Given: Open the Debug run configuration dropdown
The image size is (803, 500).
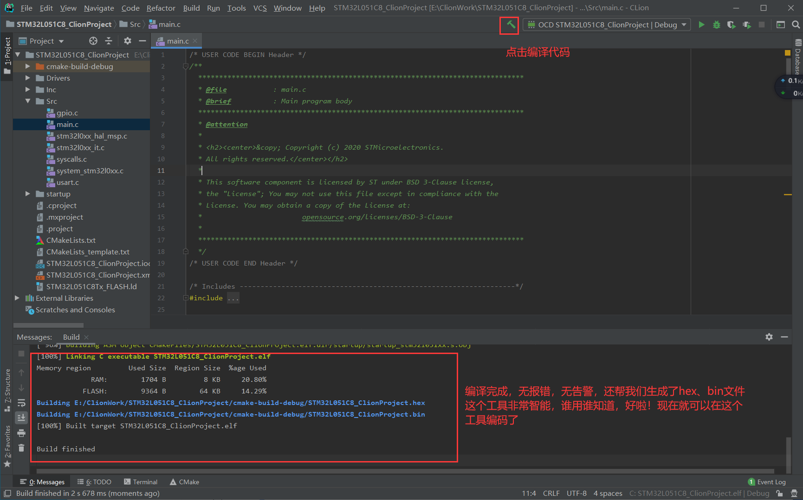Looking at the screenshot, I should (x=684, y=25).
